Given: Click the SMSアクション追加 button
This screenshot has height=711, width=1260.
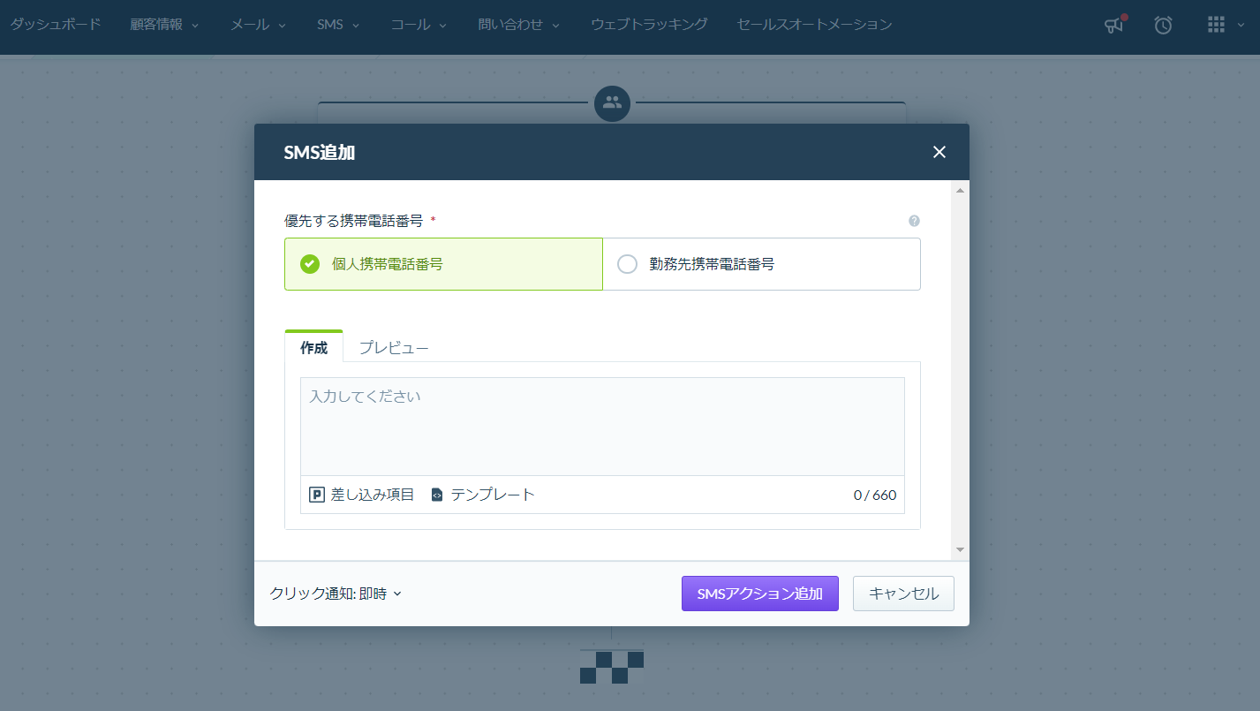Looking at the screenshot, I should point(759,594).
